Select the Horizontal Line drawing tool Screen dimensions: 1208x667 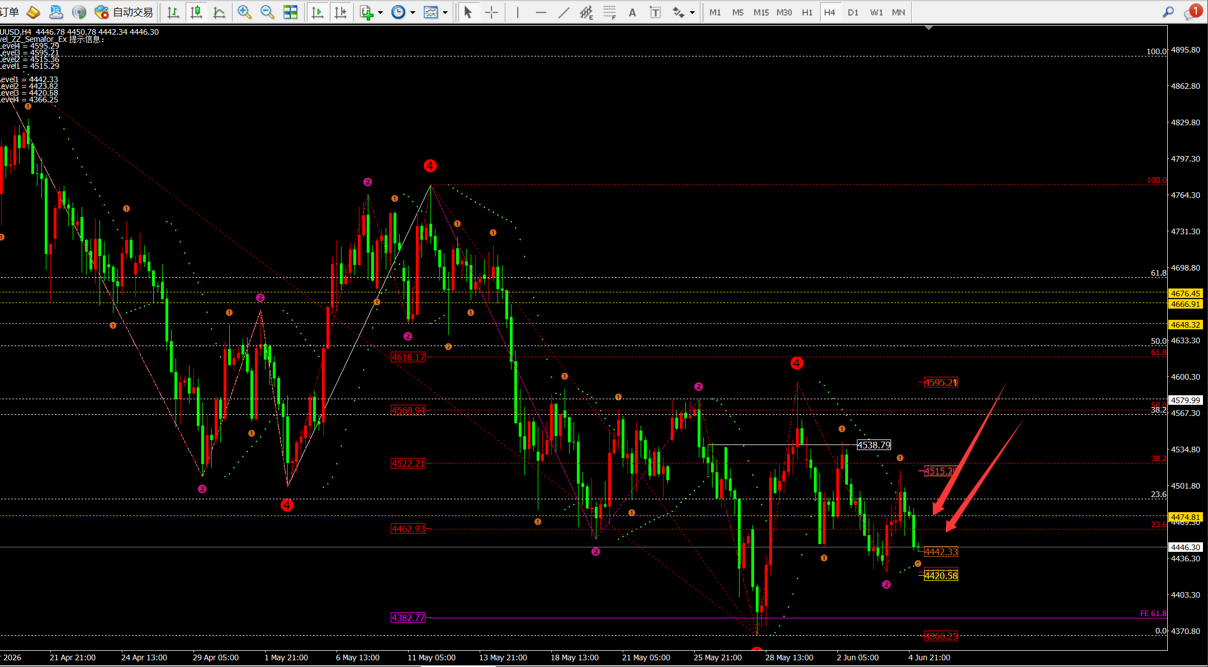(x=541, y=12)
